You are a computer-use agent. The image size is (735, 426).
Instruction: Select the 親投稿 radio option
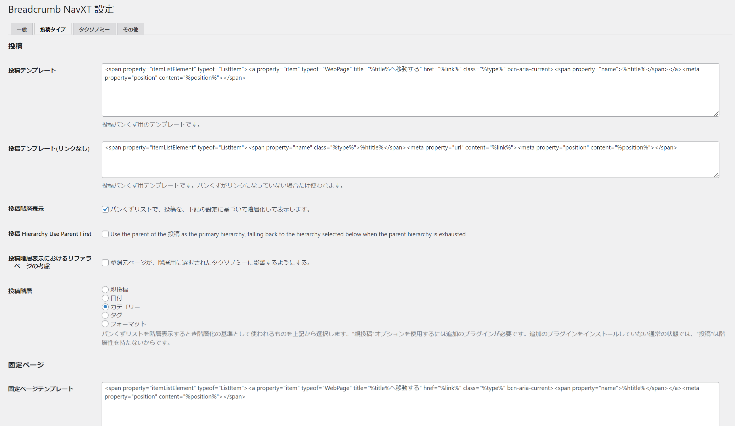pos(105,290)
